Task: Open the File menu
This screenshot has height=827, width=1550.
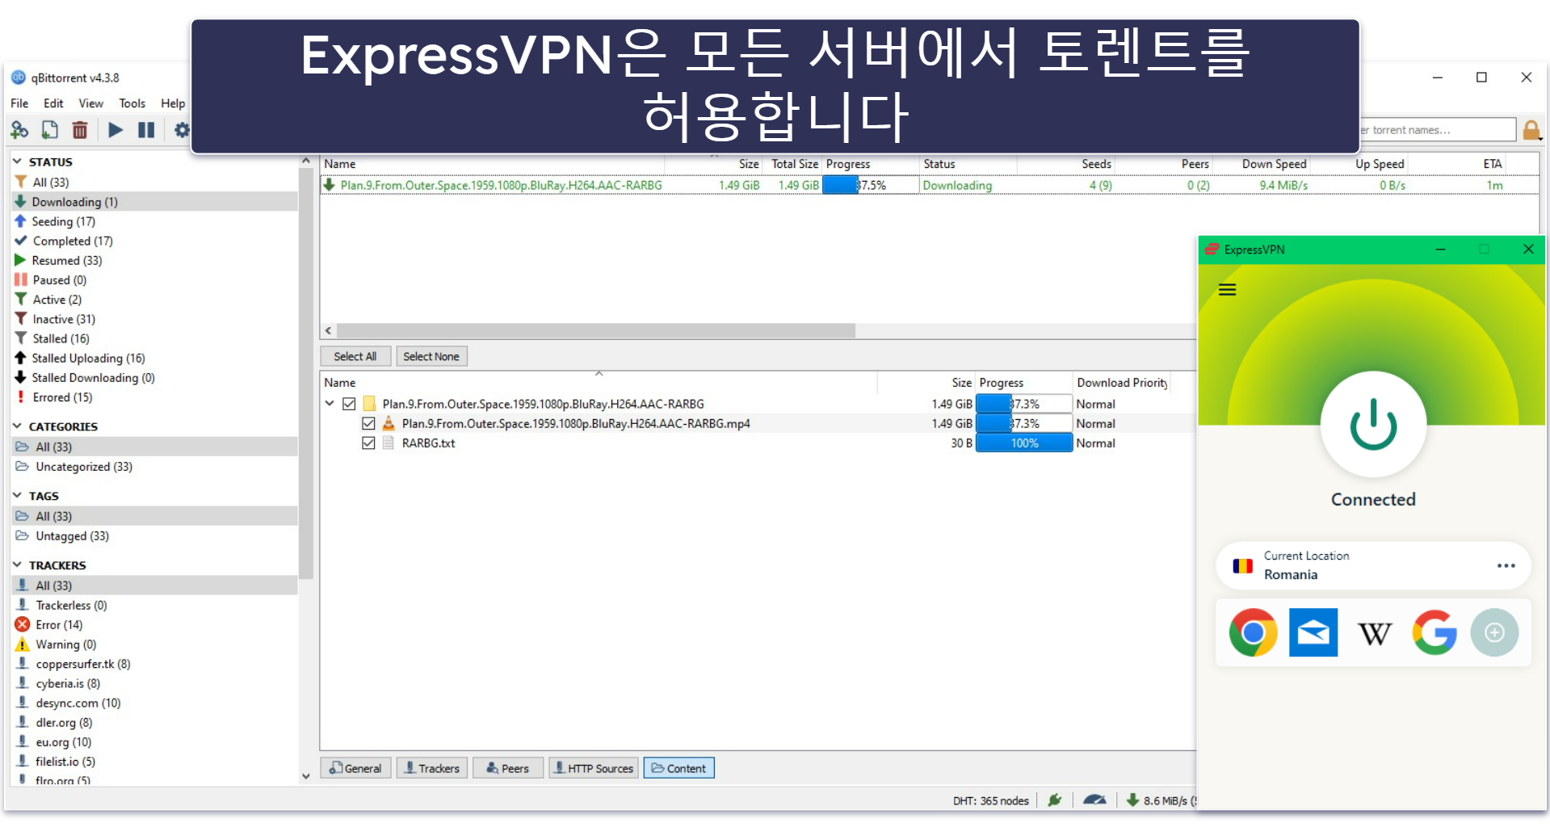Action: (19, 103)
